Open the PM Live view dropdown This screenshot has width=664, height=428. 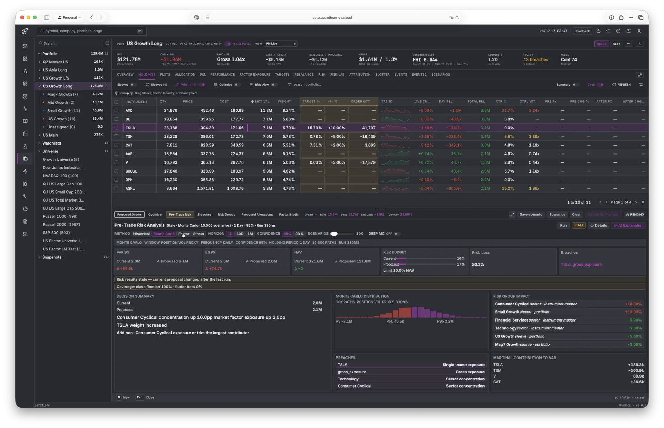point(281,44)
